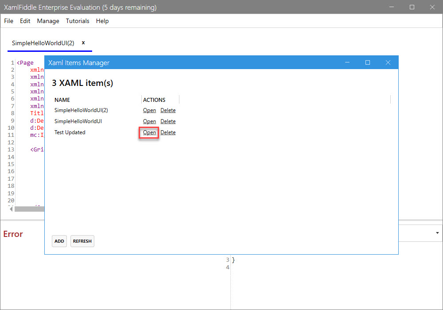Open the SimpleHelloWorldUI(2) item
The width and height of the screenshot is (443, 310).
tap(149, 110)
